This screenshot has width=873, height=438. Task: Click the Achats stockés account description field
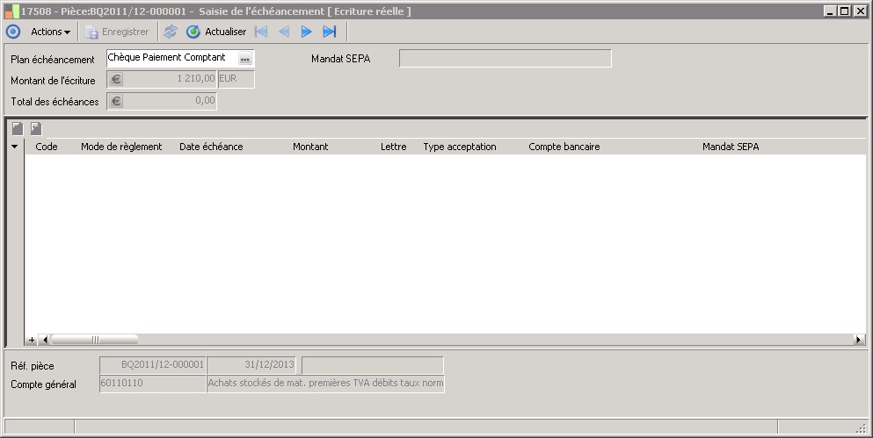click(325, 384)
